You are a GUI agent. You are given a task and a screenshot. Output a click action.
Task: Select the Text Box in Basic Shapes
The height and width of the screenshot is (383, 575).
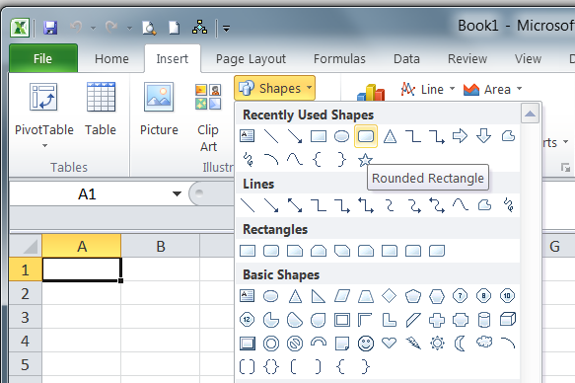click(x=248, y=296)
